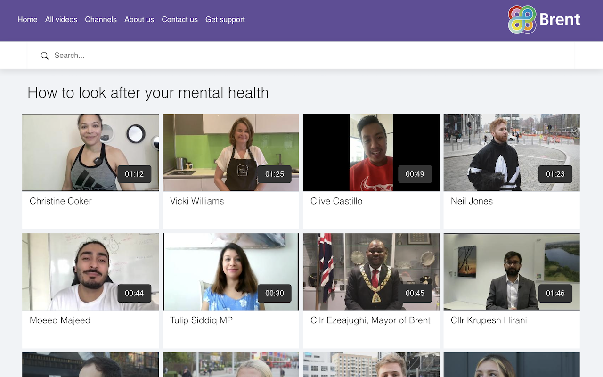Click the 01:46 duration badge
Screen dimensions: 603x377
[x=555, y=293]
